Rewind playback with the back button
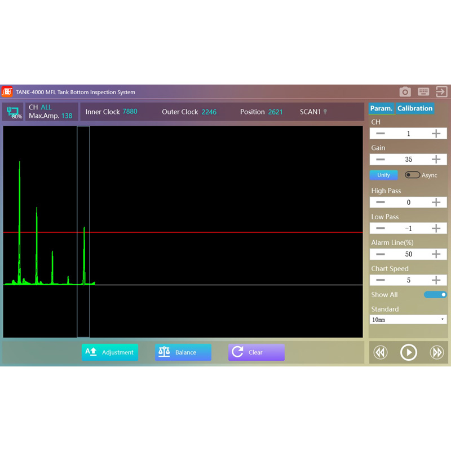This screenshot has width=451, height=451. click(x=381, y=352)
